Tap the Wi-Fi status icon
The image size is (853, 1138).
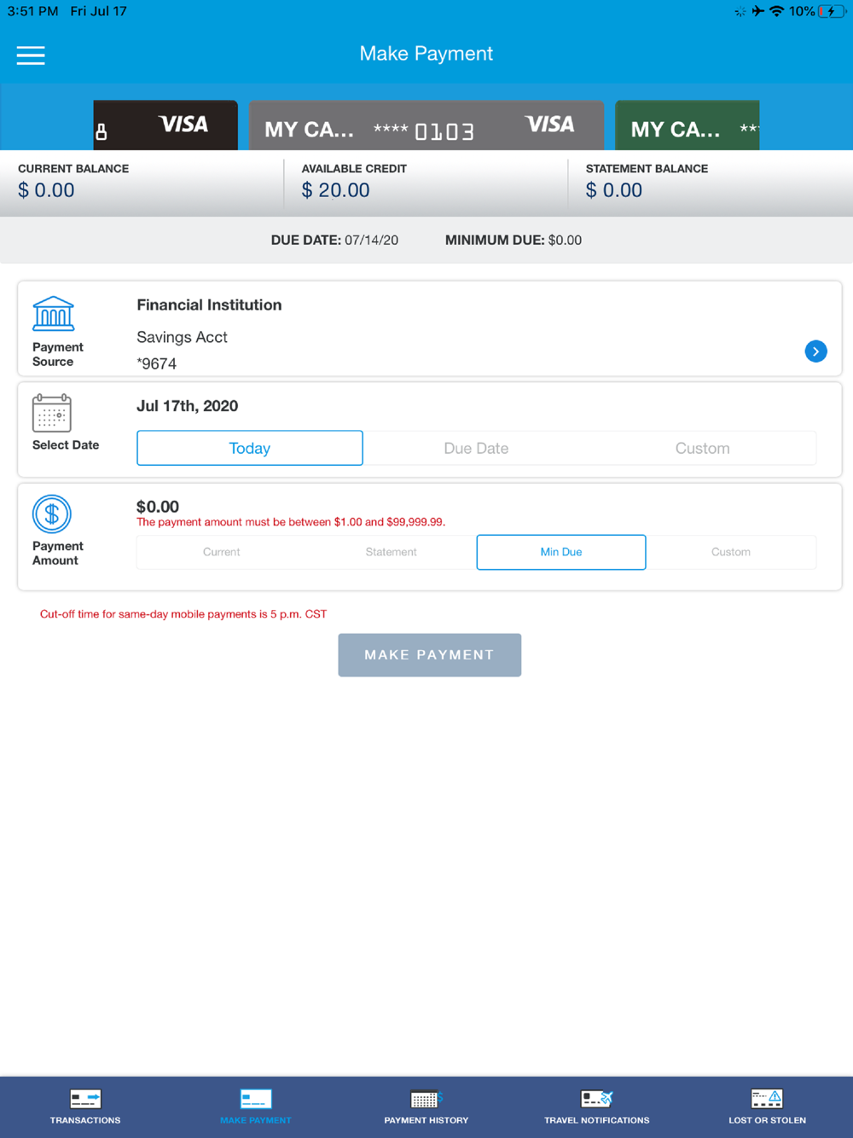click(776, 11)
